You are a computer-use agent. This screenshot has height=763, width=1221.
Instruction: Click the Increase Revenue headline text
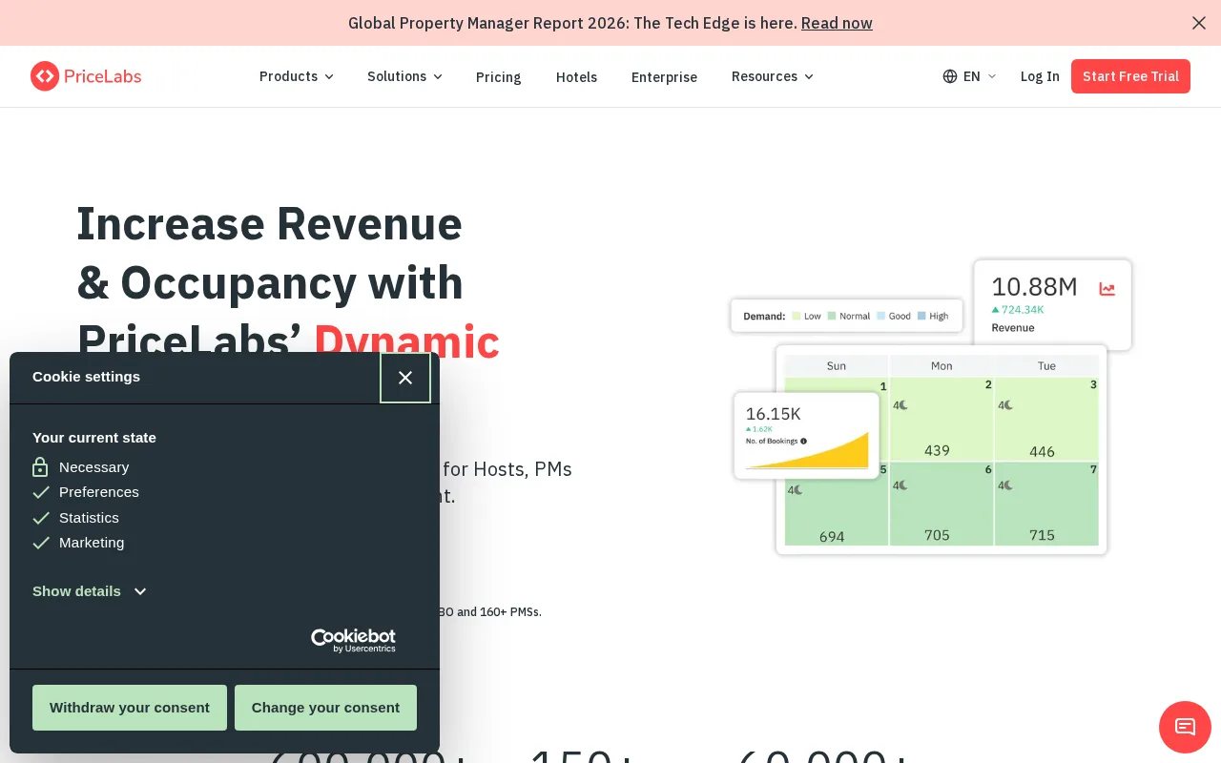(269, 224)
